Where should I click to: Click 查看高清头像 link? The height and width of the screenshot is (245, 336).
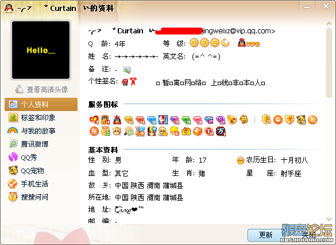coord(41,89)
